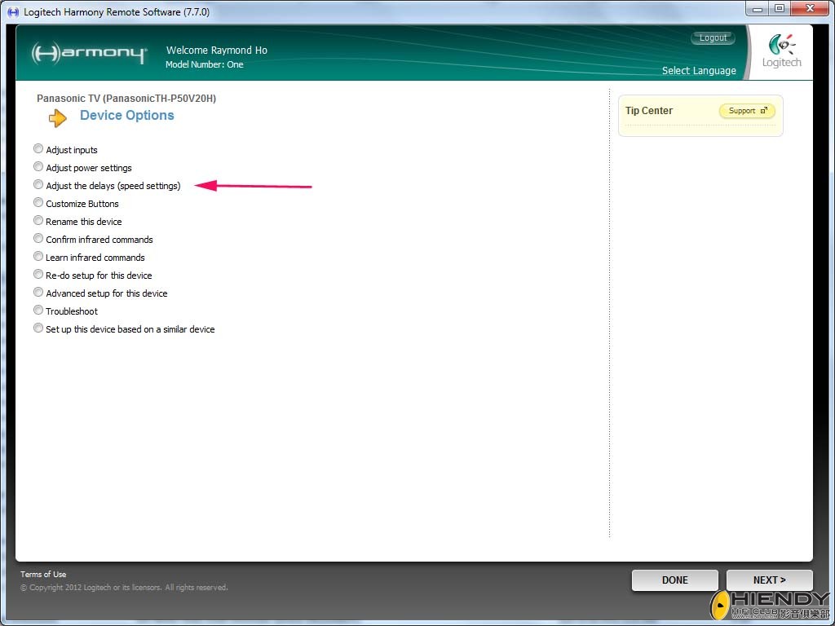This screenshot has height=626, width=835.
Task: Open Support in the Tip Center
Action: (x=746, y=111)
